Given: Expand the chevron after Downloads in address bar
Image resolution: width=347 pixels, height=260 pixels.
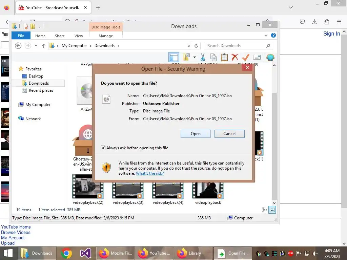Looking at the screenshot, I should tap(118, 46).
